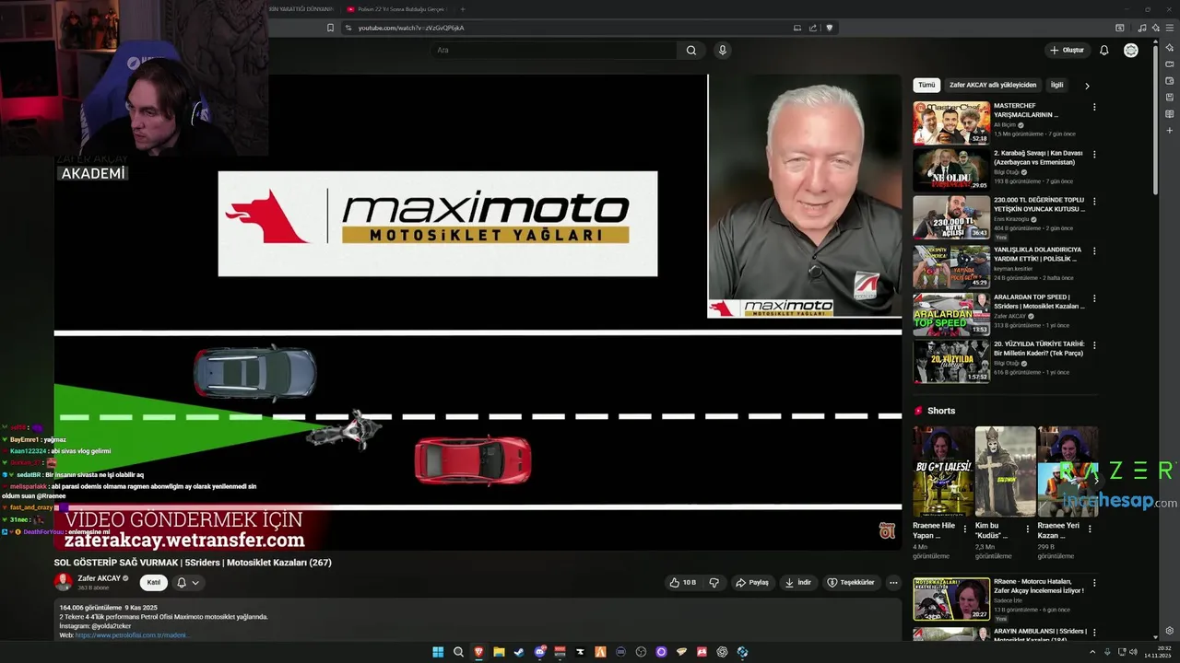Image resolution: width=1180 pixels, height=663 pixels.
Task: Open the Aralardan Top Speed video thumbnail
Action: [951, 313]
